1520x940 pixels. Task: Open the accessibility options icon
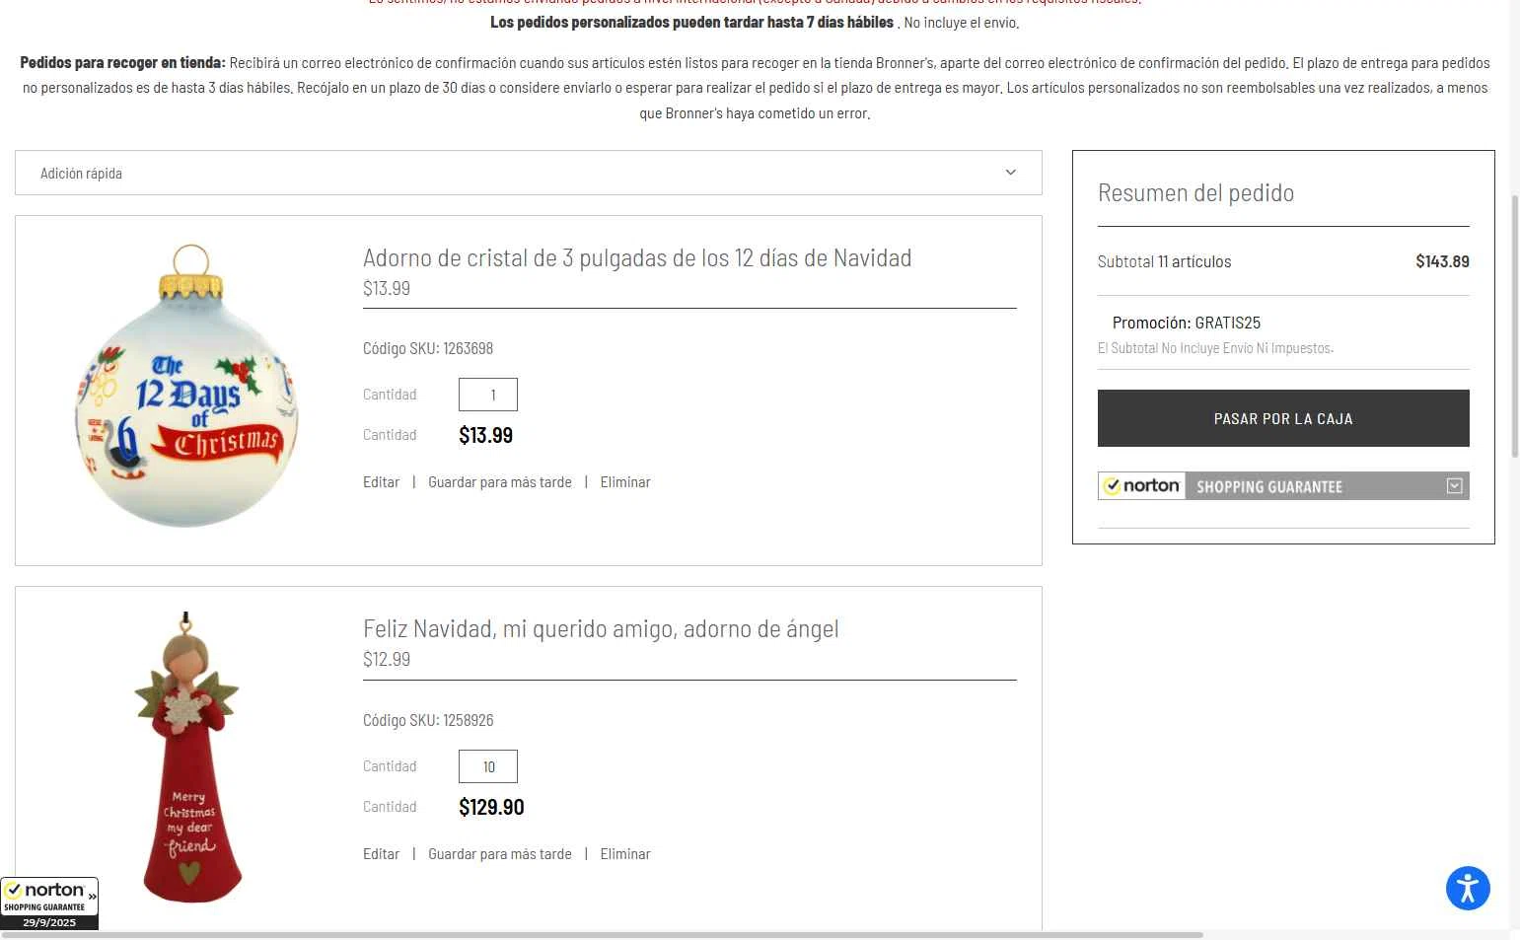1467,888
